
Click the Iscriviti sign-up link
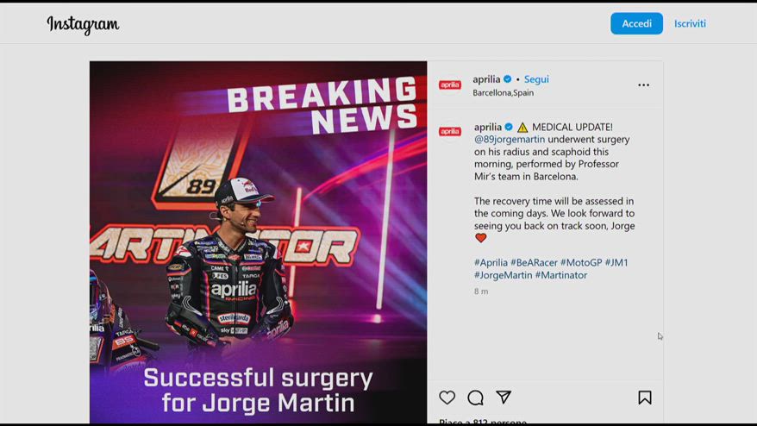tap(690, 23)
